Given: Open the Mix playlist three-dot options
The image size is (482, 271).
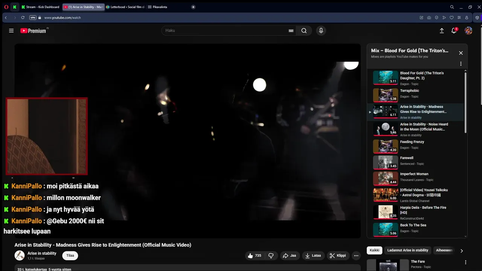Looking at the screenshot, I should 461,64.
